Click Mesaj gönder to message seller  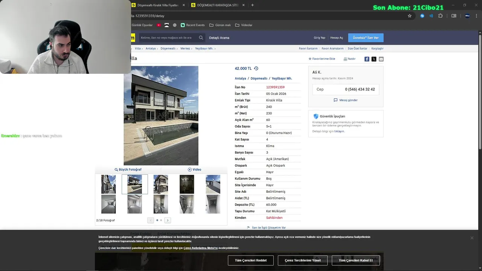(x=346, y=100)
